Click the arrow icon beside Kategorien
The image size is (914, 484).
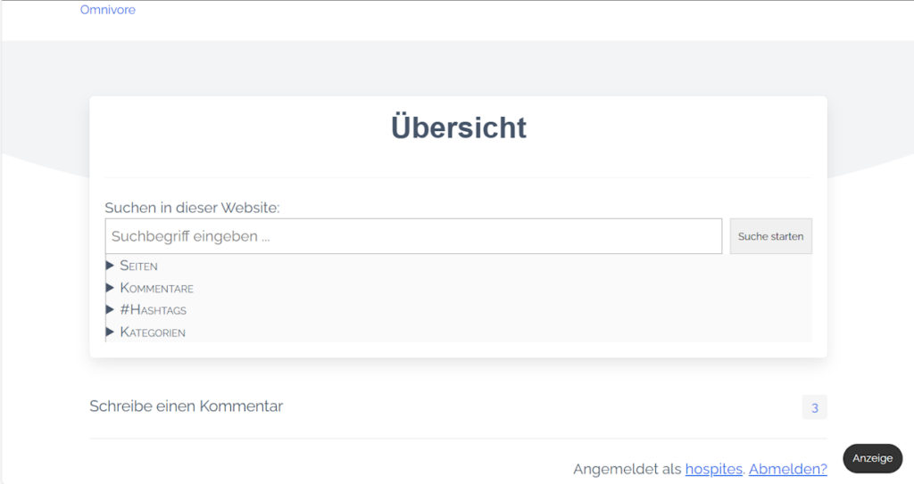tap(111, 332)
